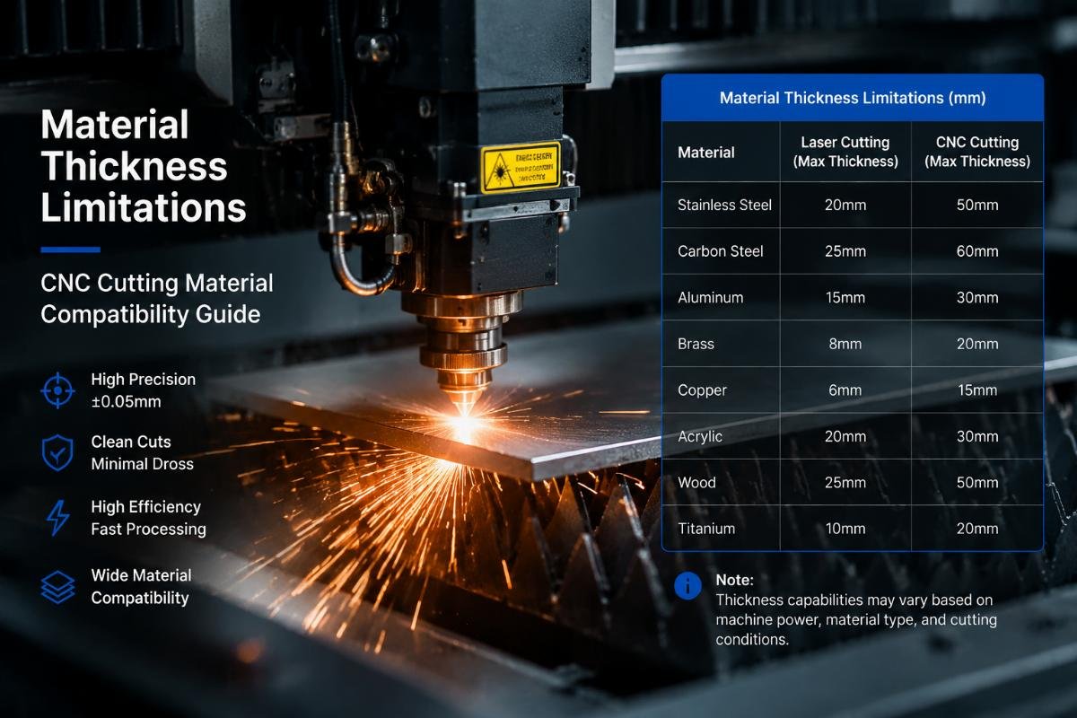This screenshot has width=1077, height=718.
Task: Click the Clean Cuts shield check icon
Action: click(x=58, y=453)
